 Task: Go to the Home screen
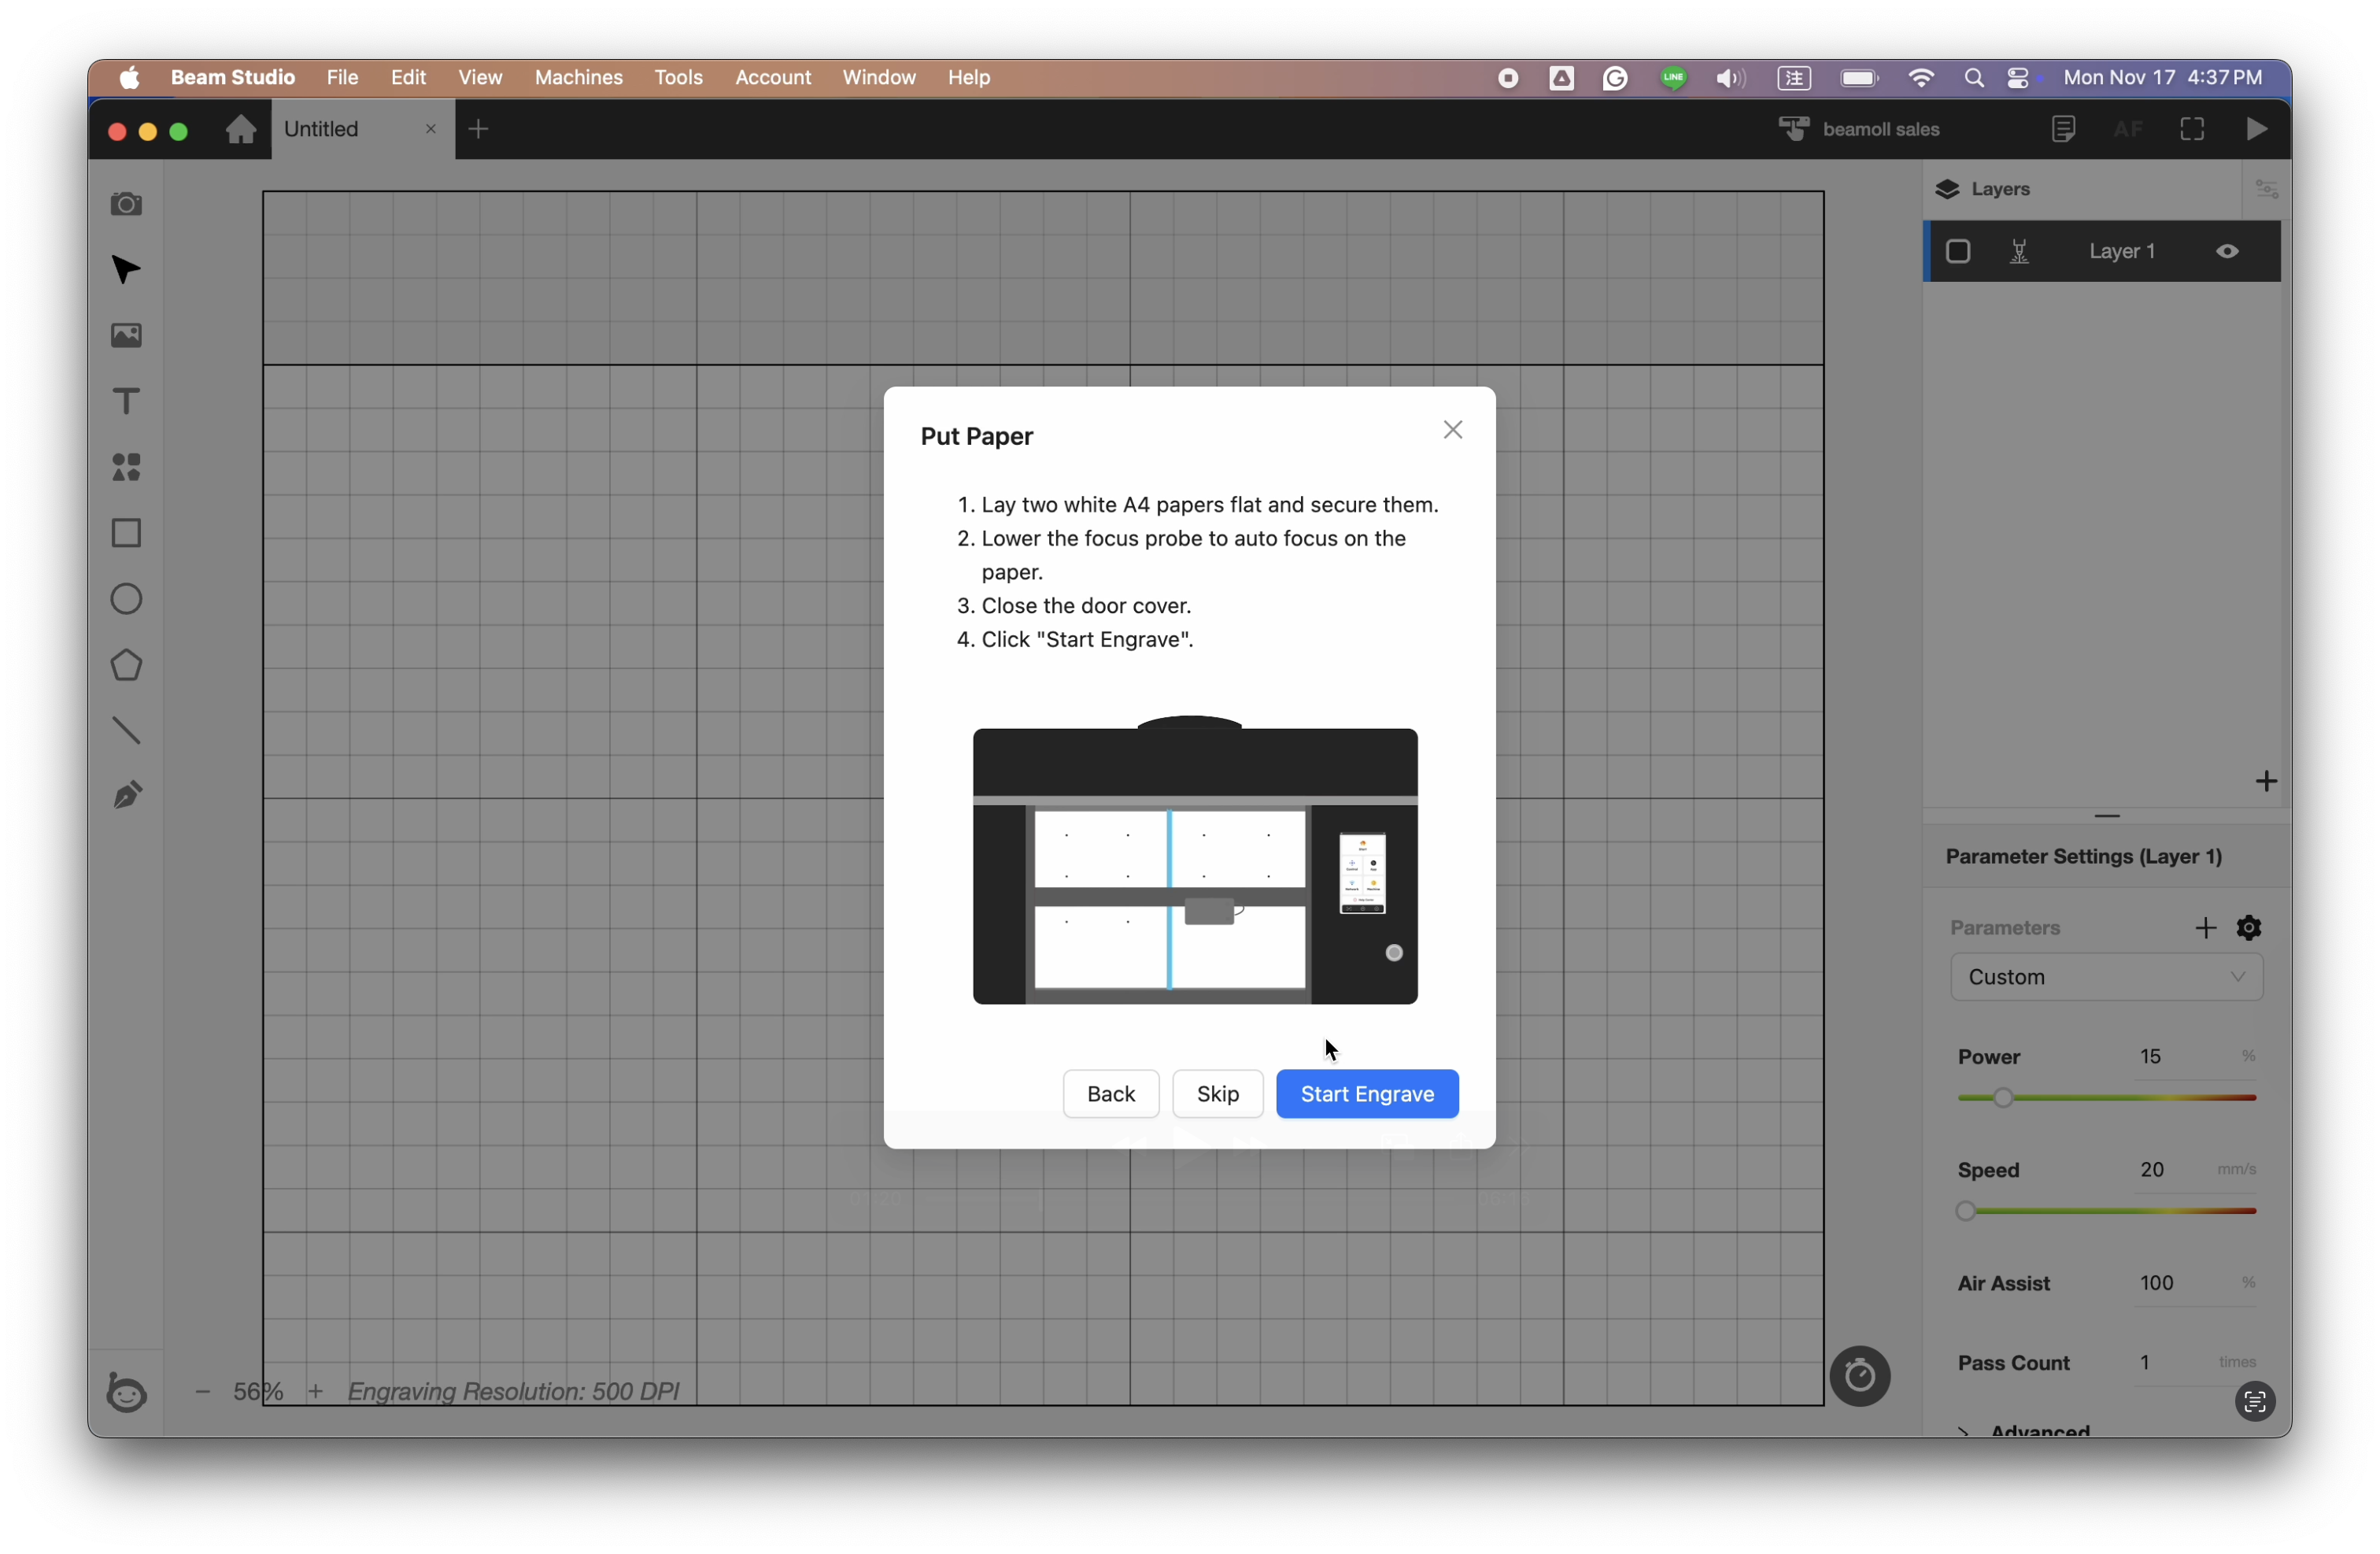(x=241, y=129)
